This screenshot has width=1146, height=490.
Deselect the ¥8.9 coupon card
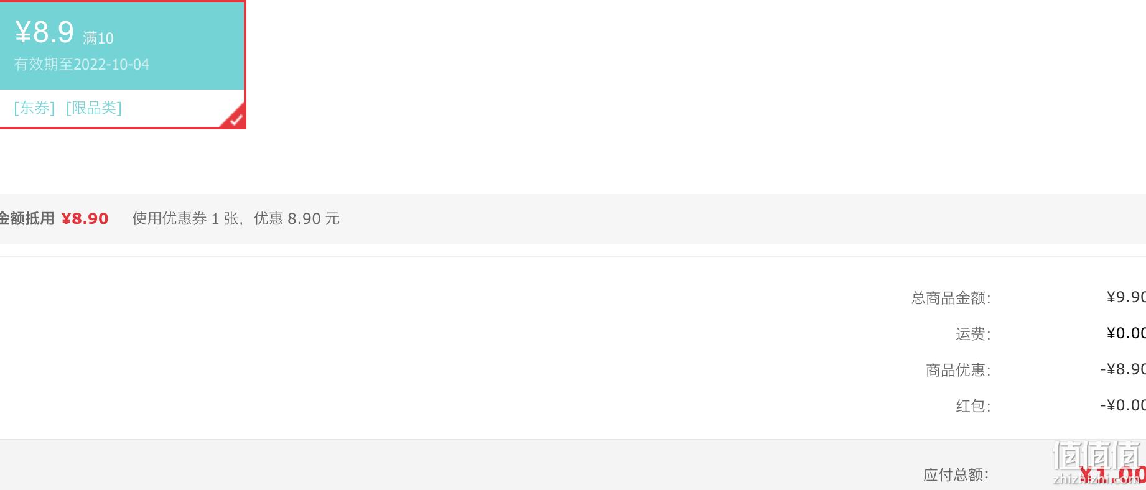coord(123,65)
